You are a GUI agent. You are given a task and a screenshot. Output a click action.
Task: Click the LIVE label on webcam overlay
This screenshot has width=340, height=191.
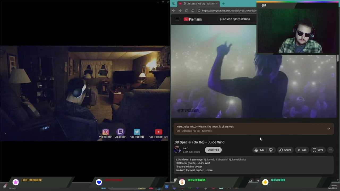point(264,6)
